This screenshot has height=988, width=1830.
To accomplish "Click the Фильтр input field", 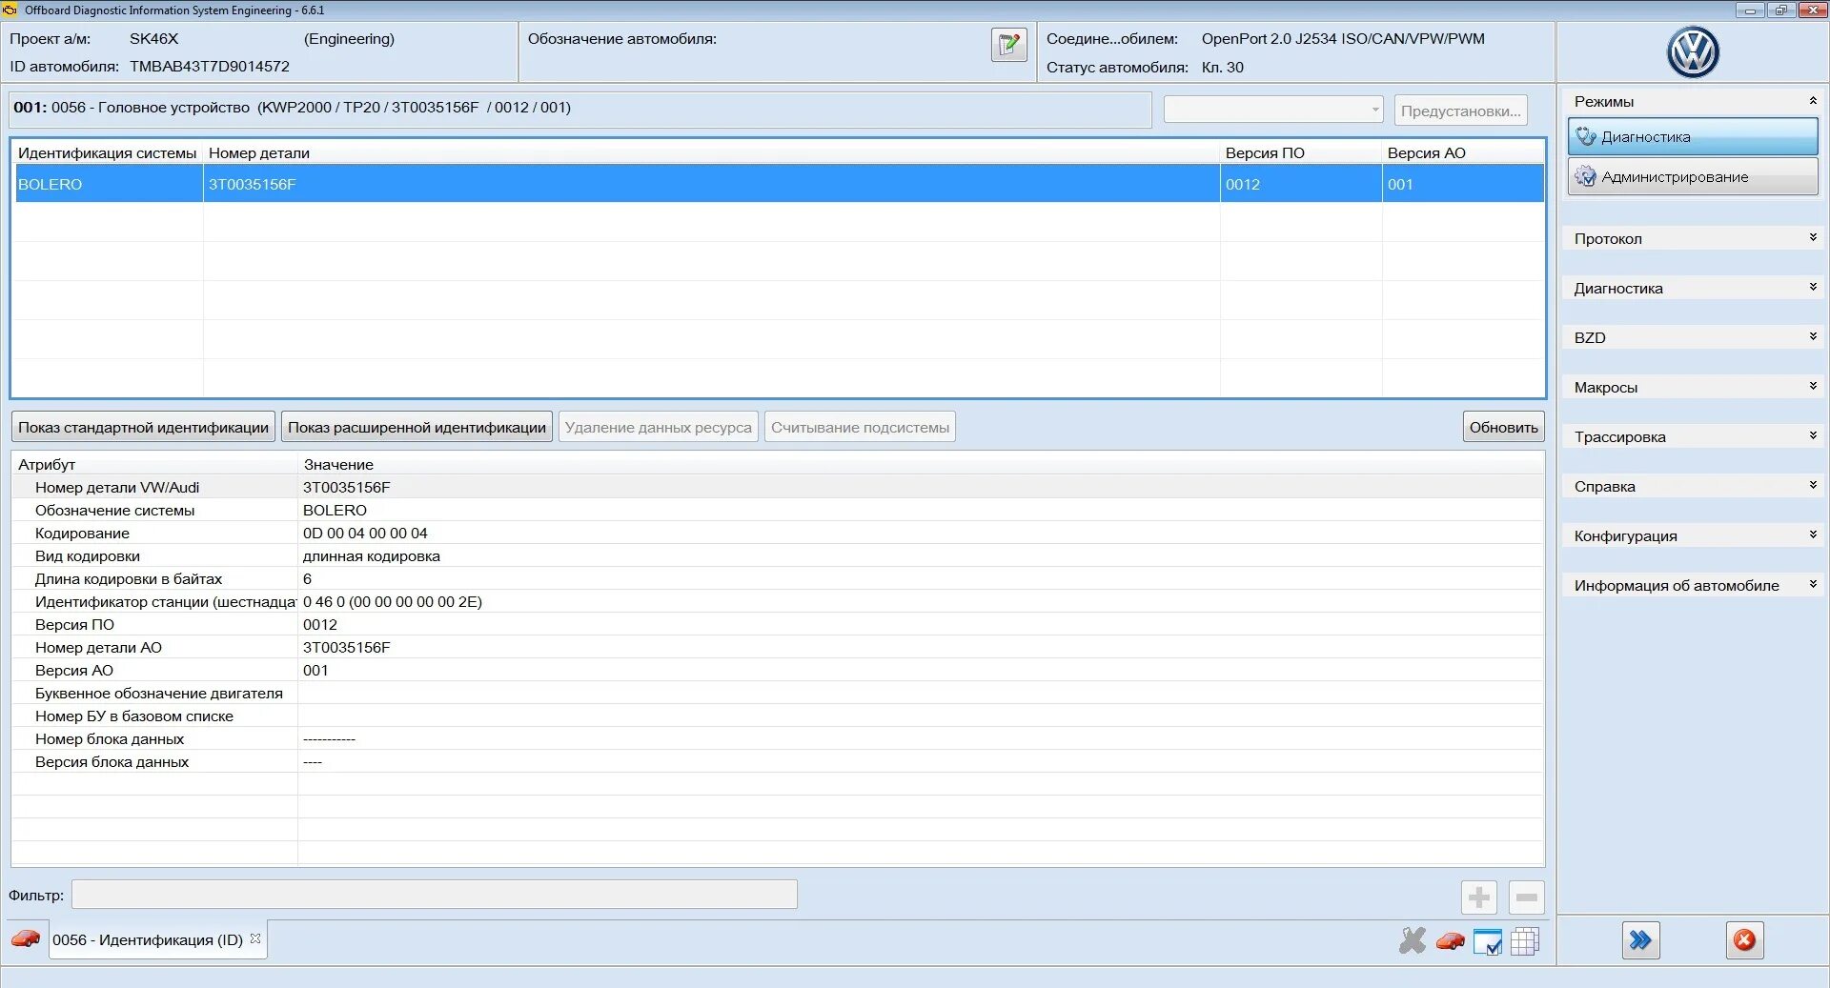I will (435, 895).
